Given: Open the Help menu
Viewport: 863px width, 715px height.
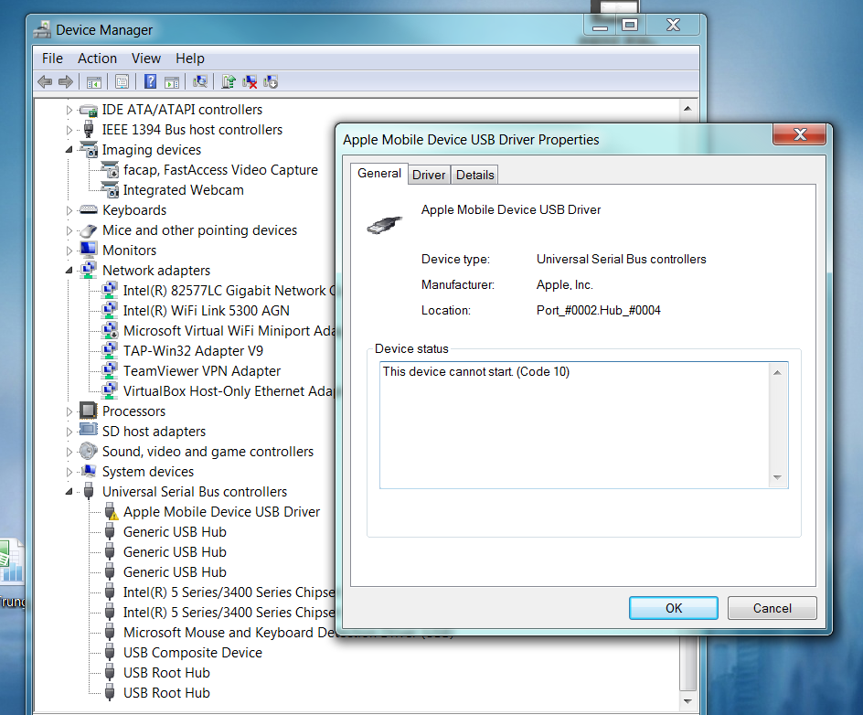Looking at the screenshot, I should (190, 59).
